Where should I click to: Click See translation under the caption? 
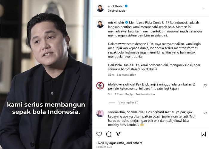[126, 75]
